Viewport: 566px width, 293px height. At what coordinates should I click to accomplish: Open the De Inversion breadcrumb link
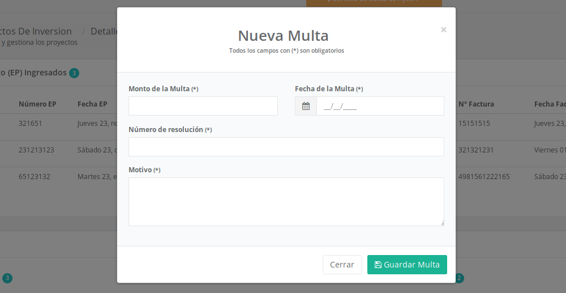pyautogui.click(x=36, y=31)
